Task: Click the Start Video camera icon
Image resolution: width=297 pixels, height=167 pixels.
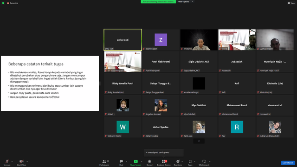Action: 21,161
